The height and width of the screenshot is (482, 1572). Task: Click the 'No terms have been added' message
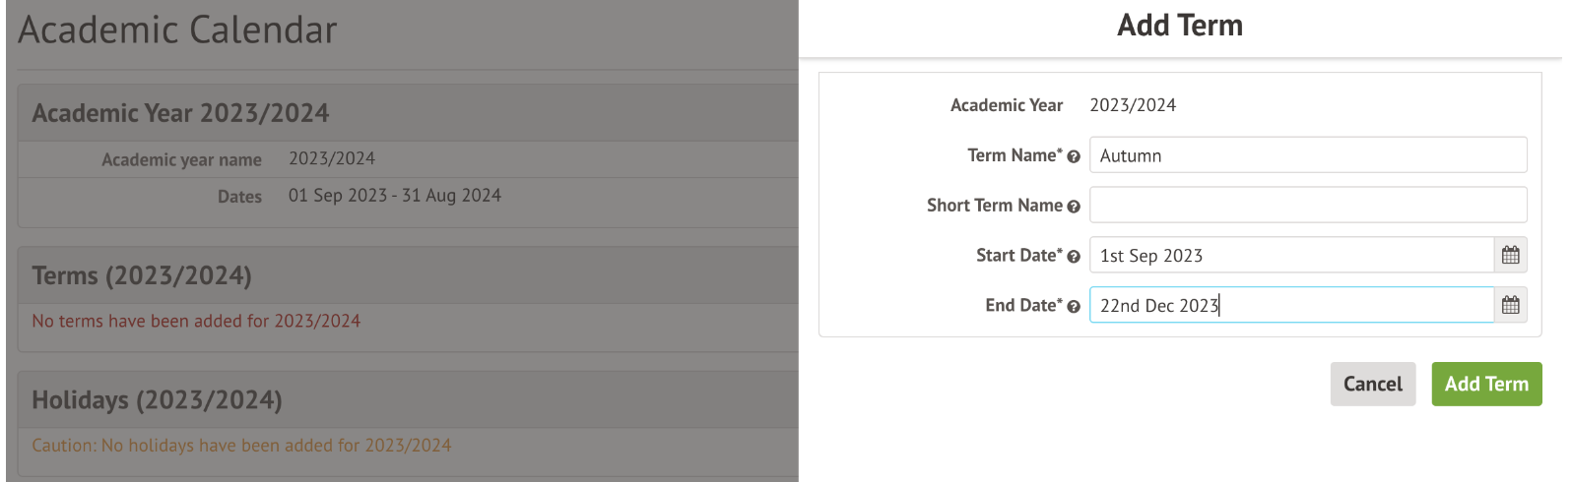point(196,321)
